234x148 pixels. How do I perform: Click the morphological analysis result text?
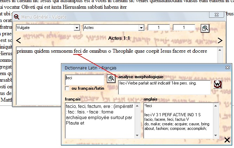[x=158, y=83]
